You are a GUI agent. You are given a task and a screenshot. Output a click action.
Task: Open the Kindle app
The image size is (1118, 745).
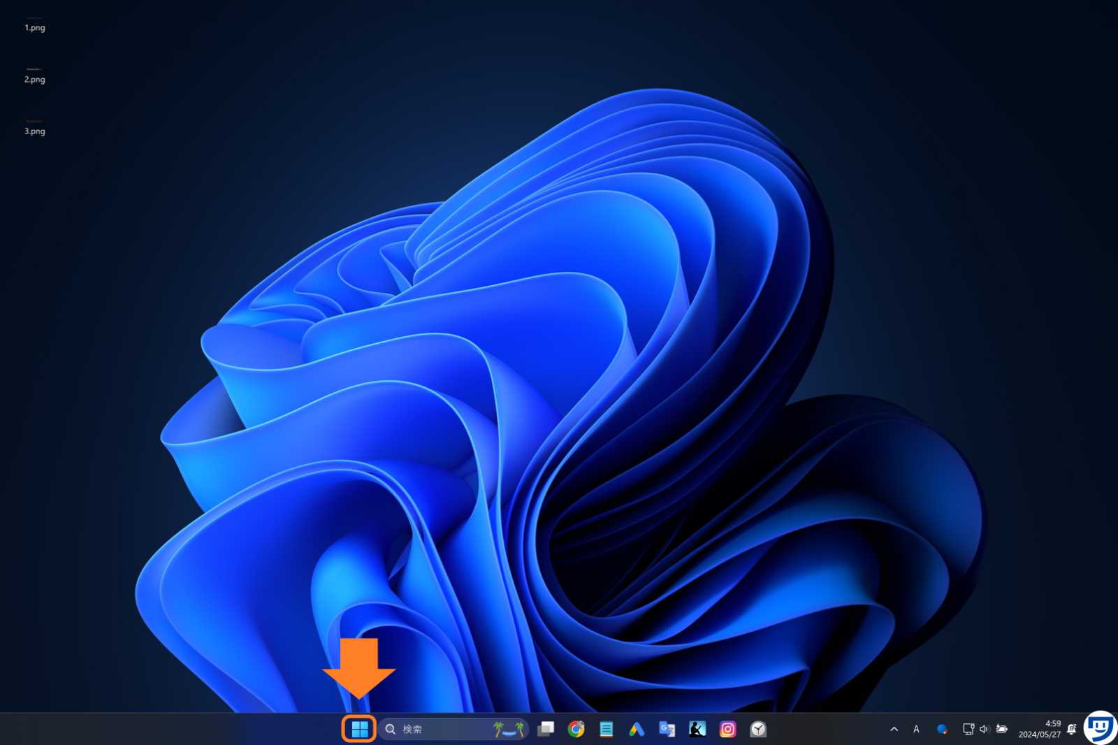(x=697, y=729)
